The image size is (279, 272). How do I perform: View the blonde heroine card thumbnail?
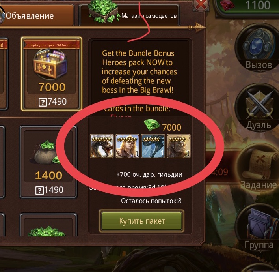coord(127,146)
